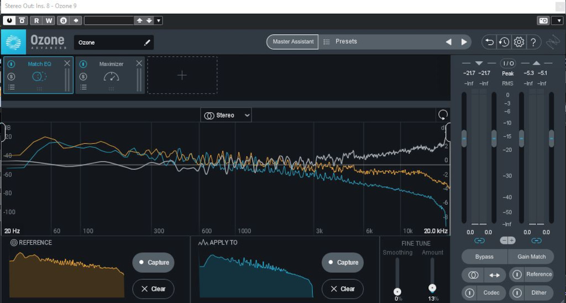
Task: Remove the Maximizer module
Action: (x=139, y=63)
